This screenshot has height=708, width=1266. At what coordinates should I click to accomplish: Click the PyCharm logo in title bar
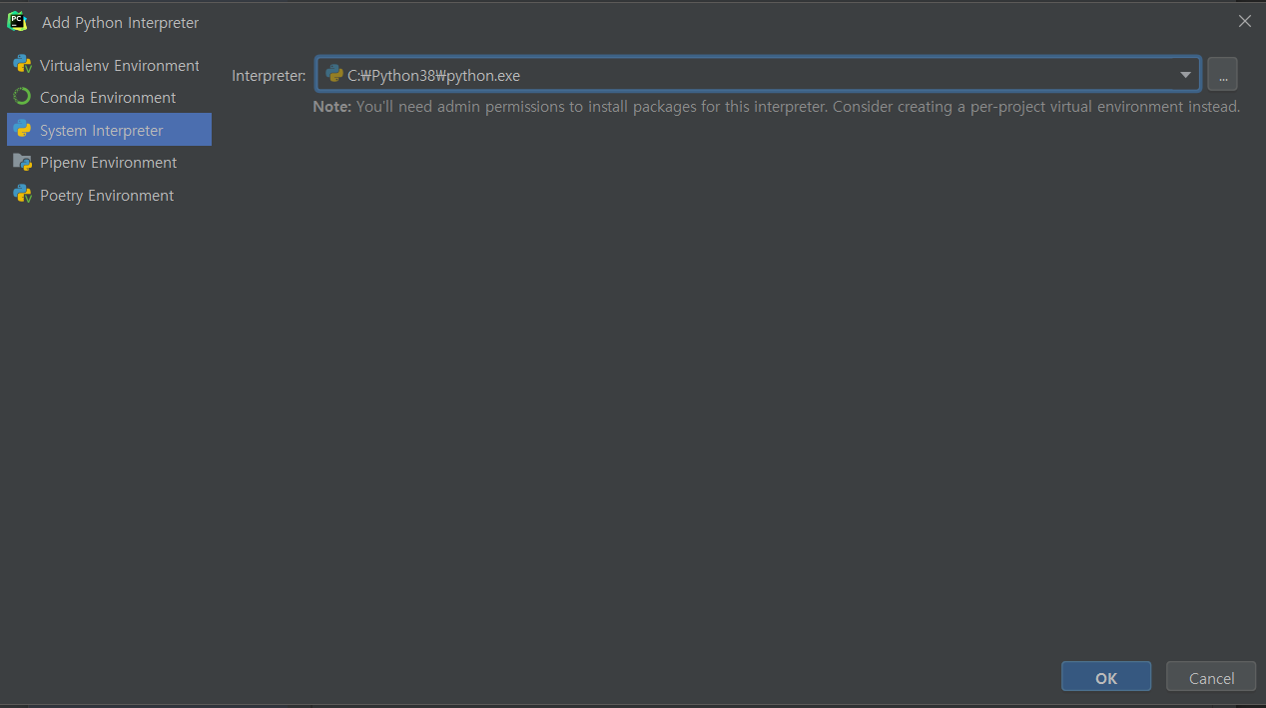click(17, 21)
